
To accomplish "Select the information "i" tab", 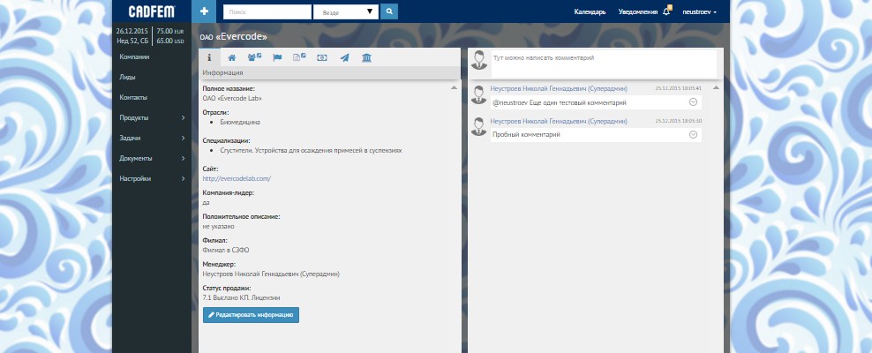I will [x=209, y=57].
